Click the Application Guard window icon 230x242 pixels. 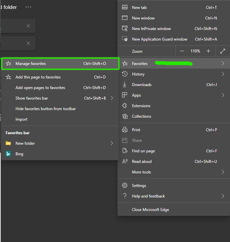125,39
